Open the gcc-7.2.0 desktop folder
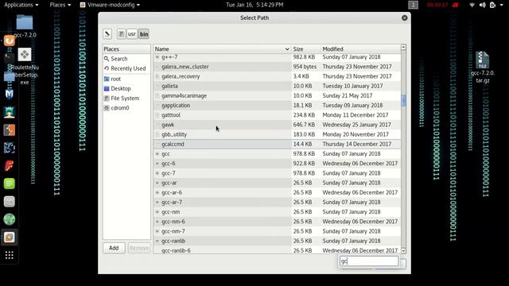This screenshot has width=509, height=286. [25, 26]
